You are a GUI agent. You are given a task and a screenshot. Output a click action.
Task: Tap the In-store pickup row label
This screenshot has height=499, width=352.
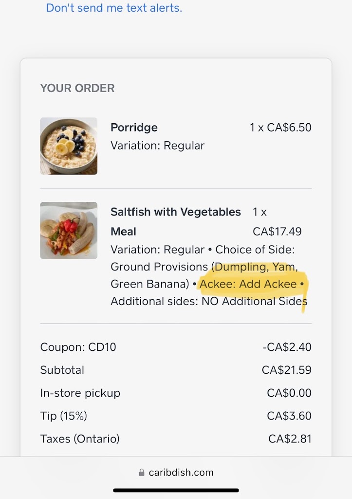click(80, 393)
